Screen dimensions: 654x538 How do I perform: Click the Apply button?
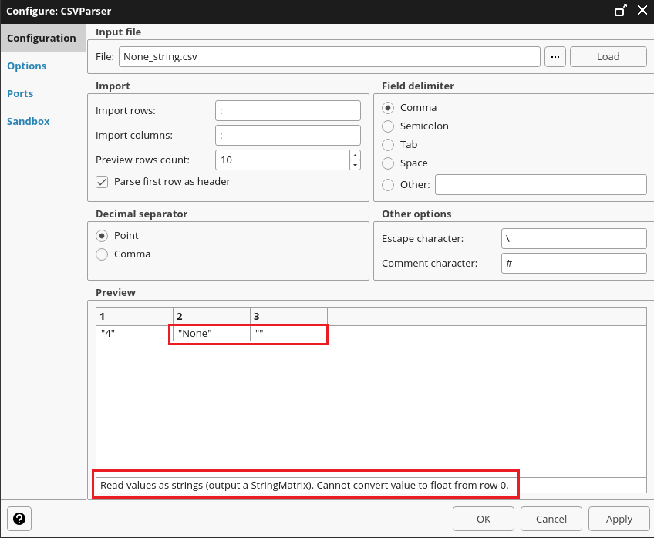619,519
